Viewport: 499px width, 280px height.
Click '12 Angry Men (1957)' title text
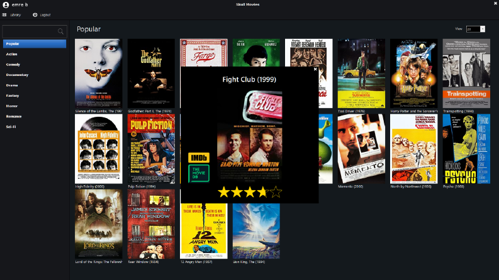[x=196, y=262]
